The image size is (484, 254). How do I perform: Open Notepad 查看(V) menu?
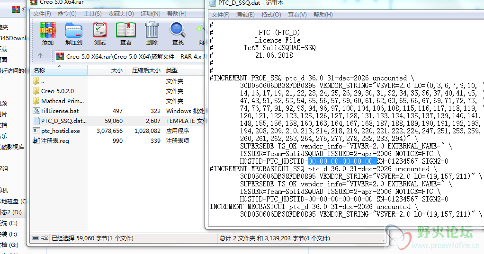(297, 15)
